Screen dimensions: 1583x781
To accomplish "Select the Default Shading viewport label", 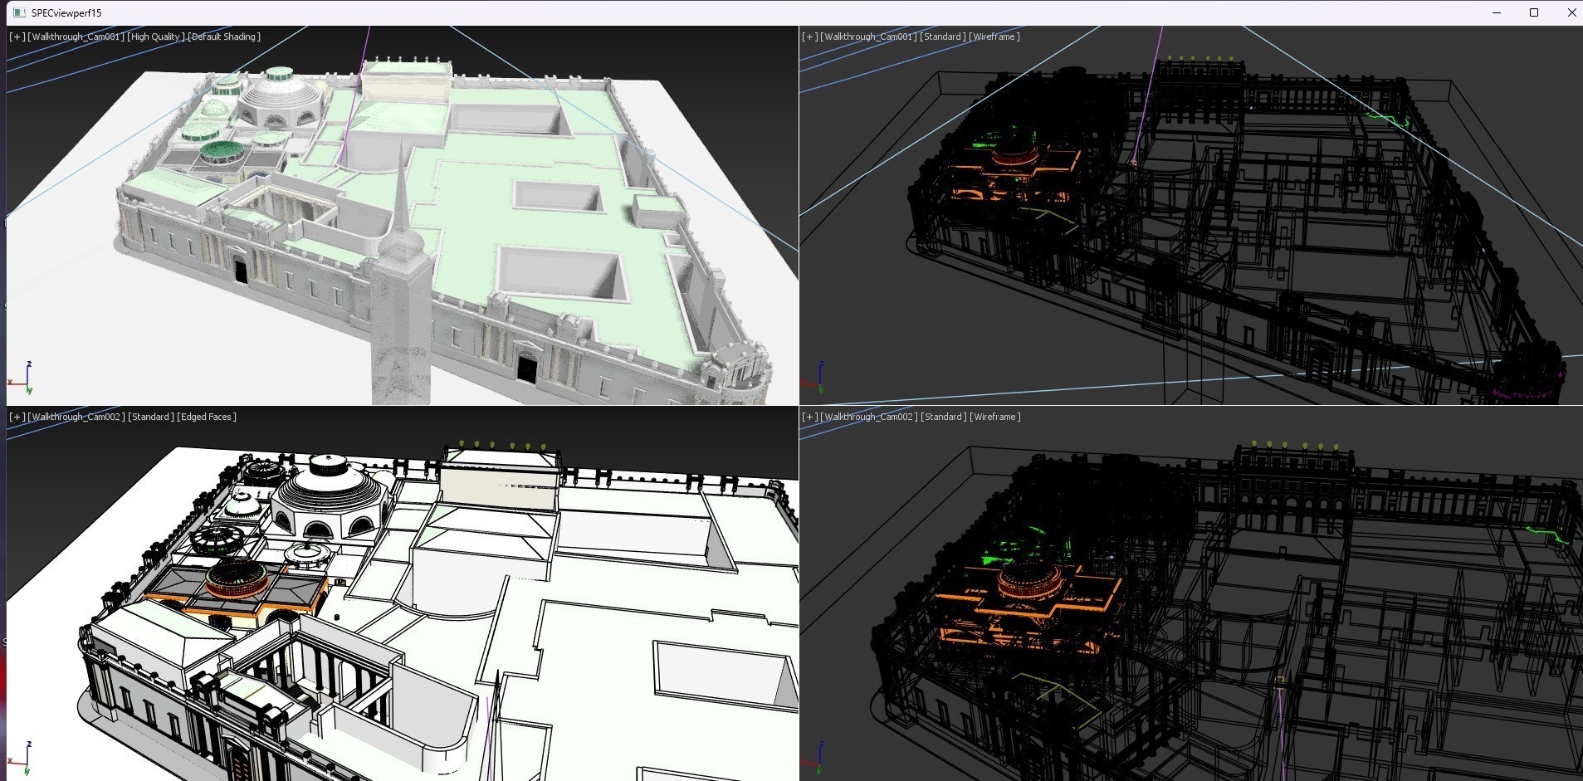I will 223,37.
